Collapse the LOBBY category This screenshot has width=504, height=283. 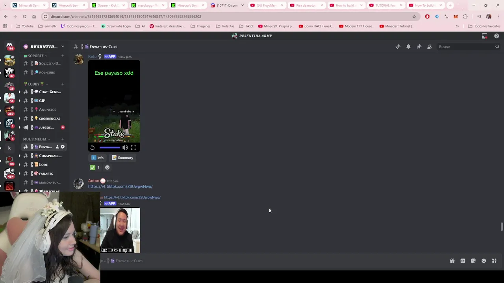point(36,84)
